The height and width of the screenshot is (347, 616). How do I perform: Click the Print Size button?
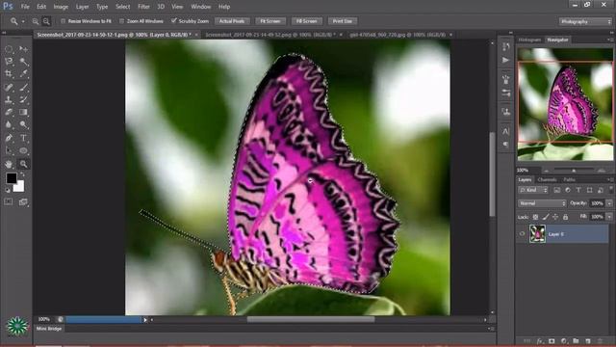[343, 21]
